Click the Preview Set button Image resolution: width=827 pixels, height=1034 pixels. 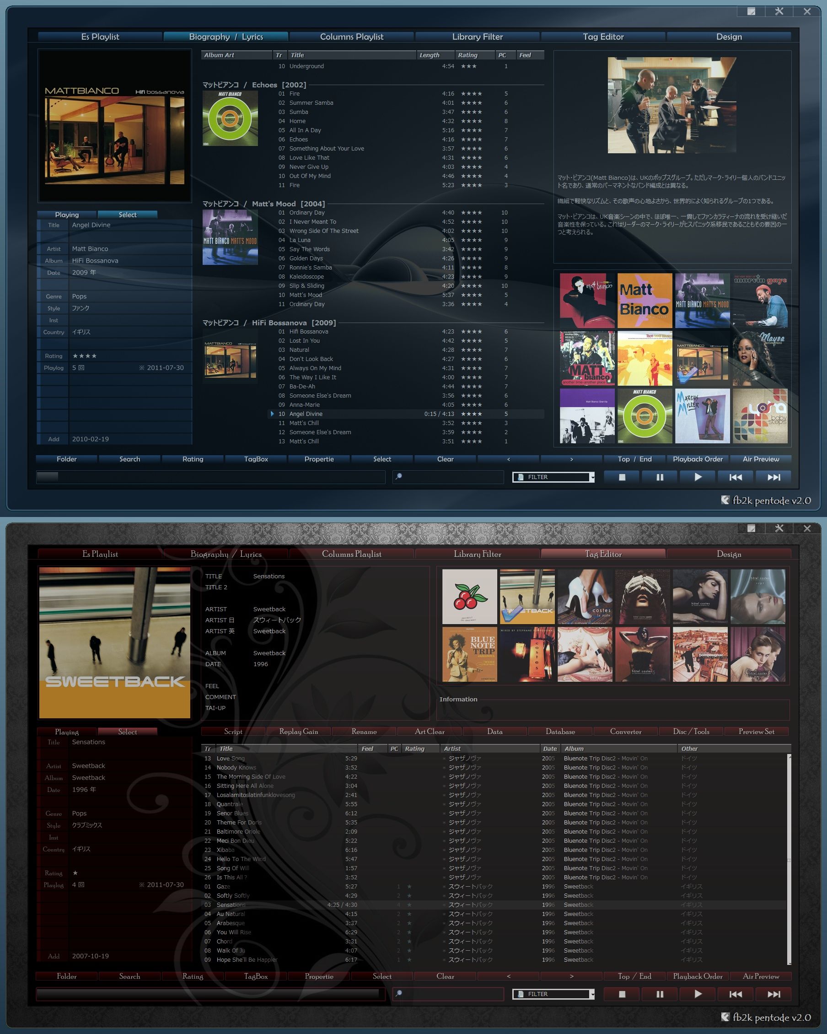(757, 732)
